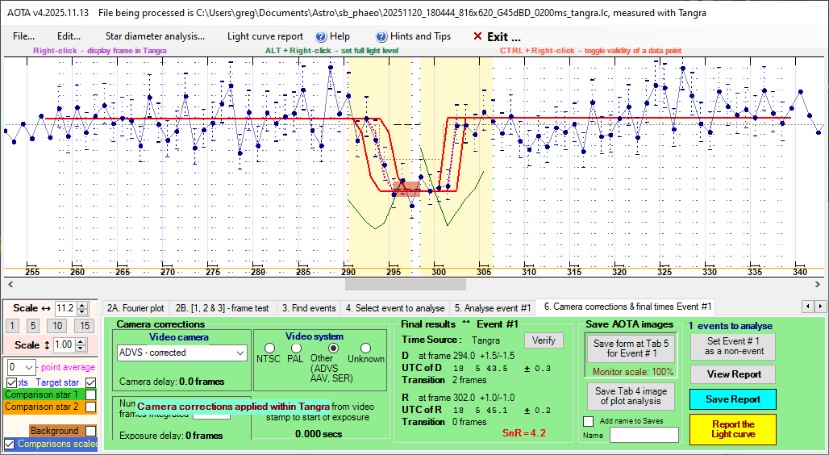The image size is (829, 455).
Task: Click the plot scrollbar's right arrow
Action: pos(820,284)
